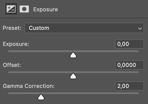
Task: Click the "Gamma Correction:" label
Action: click(x=29, y=86)
